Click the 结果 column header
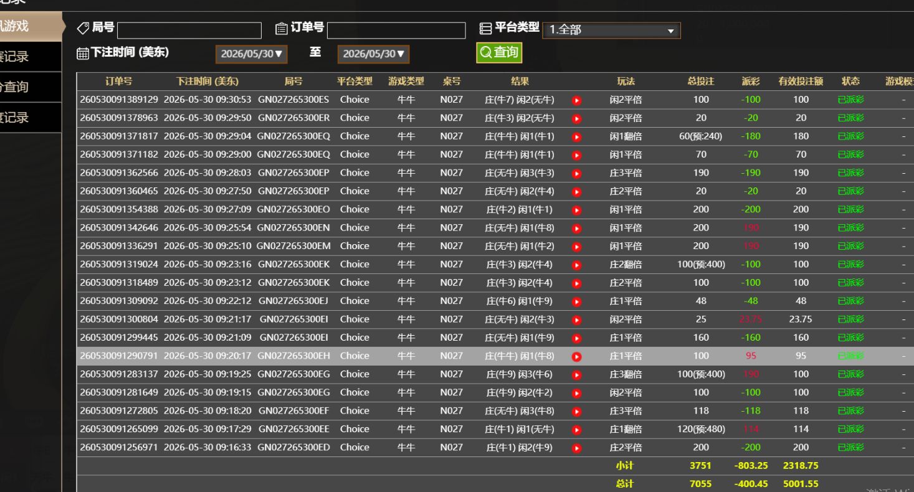Screen dimensions: 914x492 pos(520,82)
